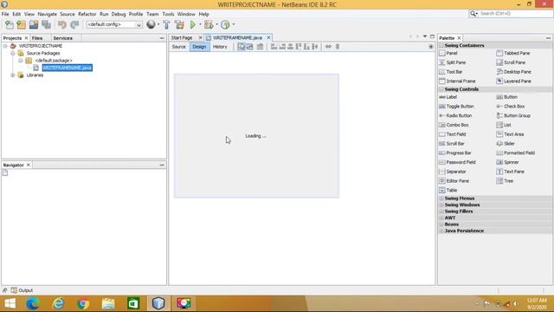This screenshot has width=554, height=312.
Task: Open the Refactor menu
Action: (87, 14)
